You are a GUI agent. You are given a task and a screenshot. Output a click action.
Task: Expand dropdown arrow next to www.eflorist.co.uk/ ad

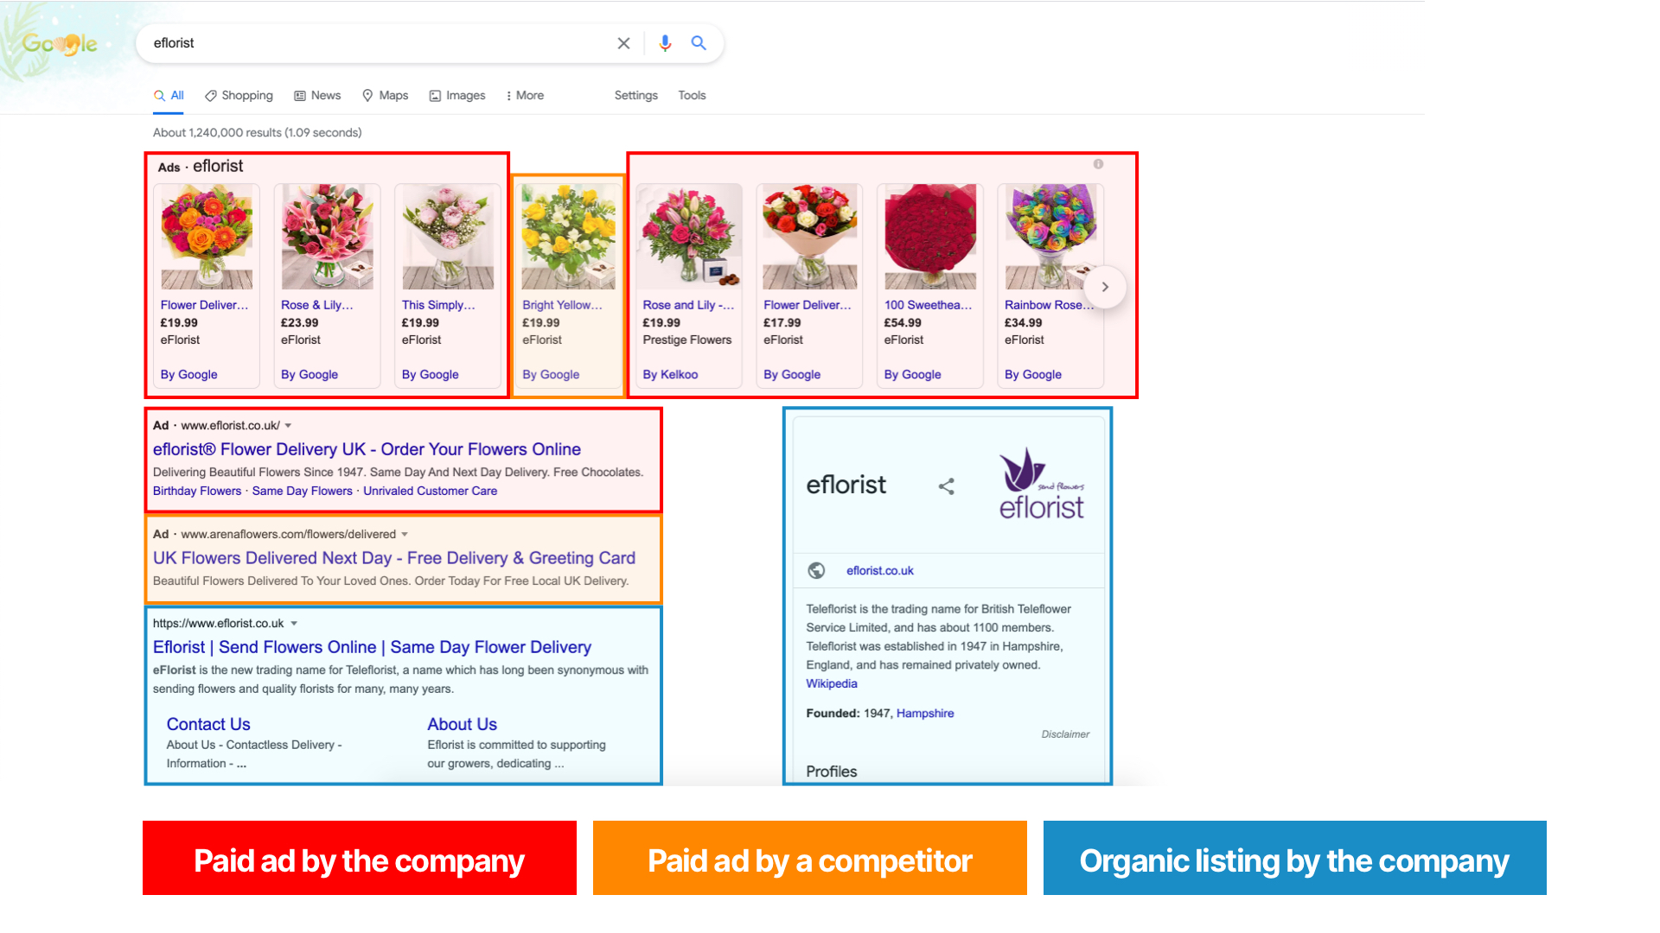(289, 426)
